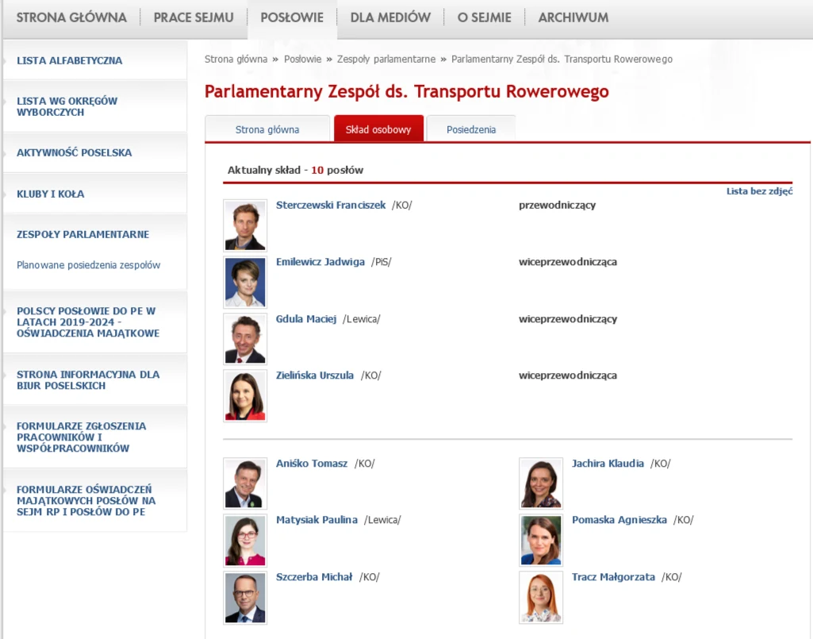Open Gdula Maciej profile link
This screenshot has width=813, height=639.
coord(306,319)
